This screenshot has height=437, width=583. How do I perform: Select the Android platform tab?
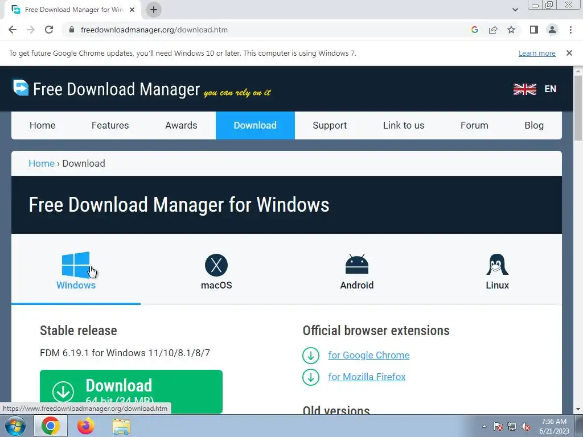click(356, 270)
